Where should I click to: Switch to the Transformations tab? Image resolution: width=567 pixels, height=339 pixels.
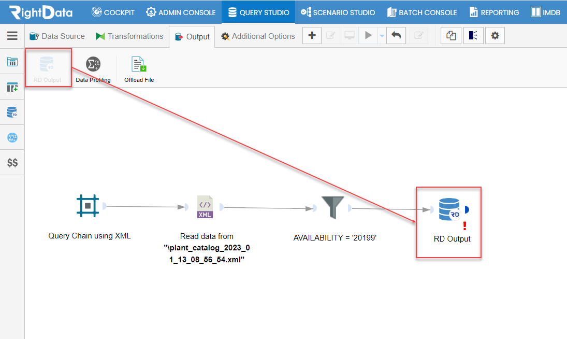(129, 36)
